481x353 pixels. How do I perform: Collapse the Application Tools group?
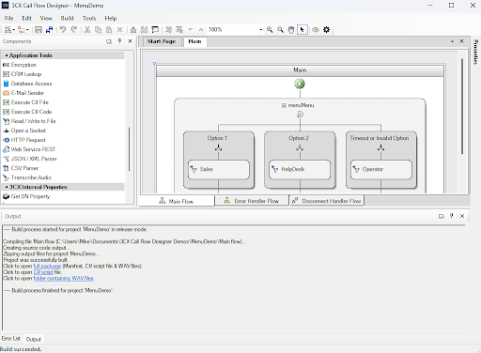pyautogui.click(x=7, y=55)
